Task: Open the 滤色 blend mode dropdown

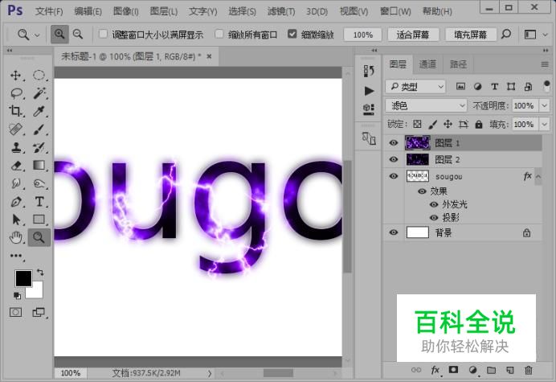Action: 426,105
